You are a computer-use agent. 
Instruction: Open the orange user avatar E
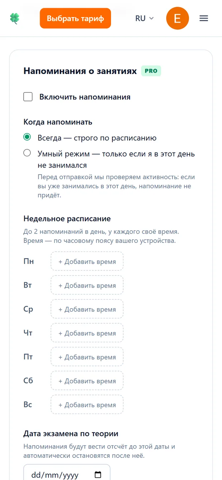pos(178,18)
